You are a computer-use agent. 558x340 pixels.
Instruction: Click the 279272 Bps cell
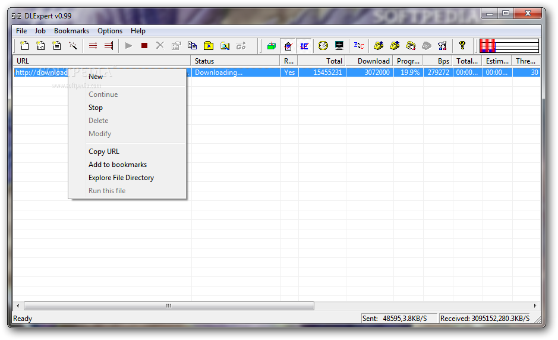[438, 73]
